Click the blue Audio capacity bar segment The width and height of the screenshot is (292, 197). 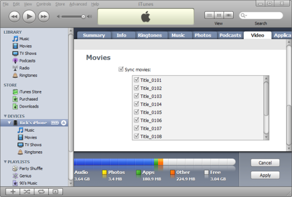coord(114,162)
